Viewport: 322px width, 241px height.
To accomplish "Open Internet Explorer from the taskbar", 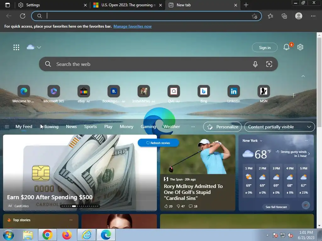I will click(x=86, y=235).
